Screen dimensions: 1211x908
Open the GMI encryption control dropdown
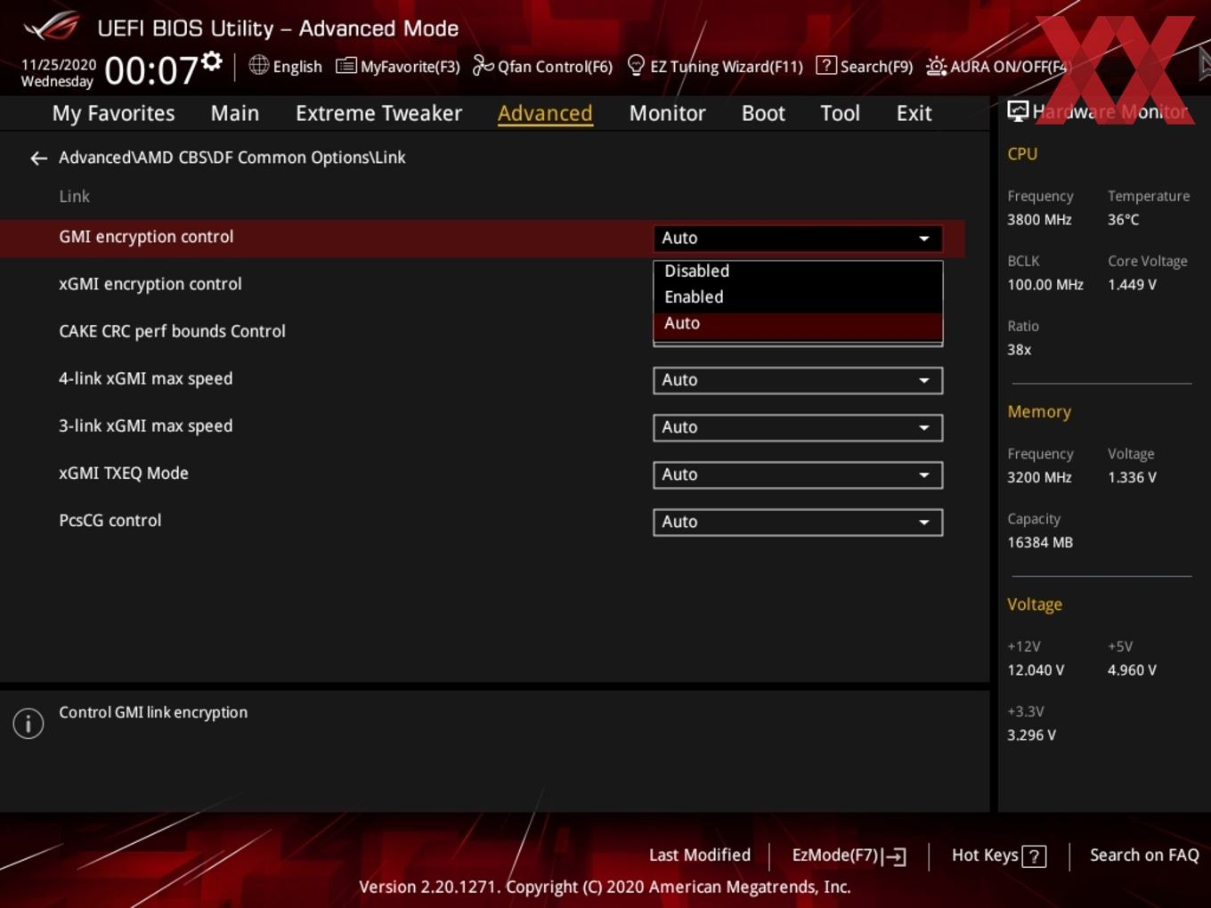[798, 239]
